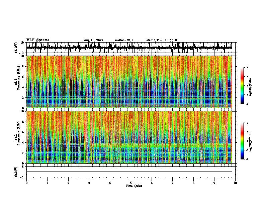
Task: Click the '6' kHz tick on ch.2 axis
Action: point(23,132)
